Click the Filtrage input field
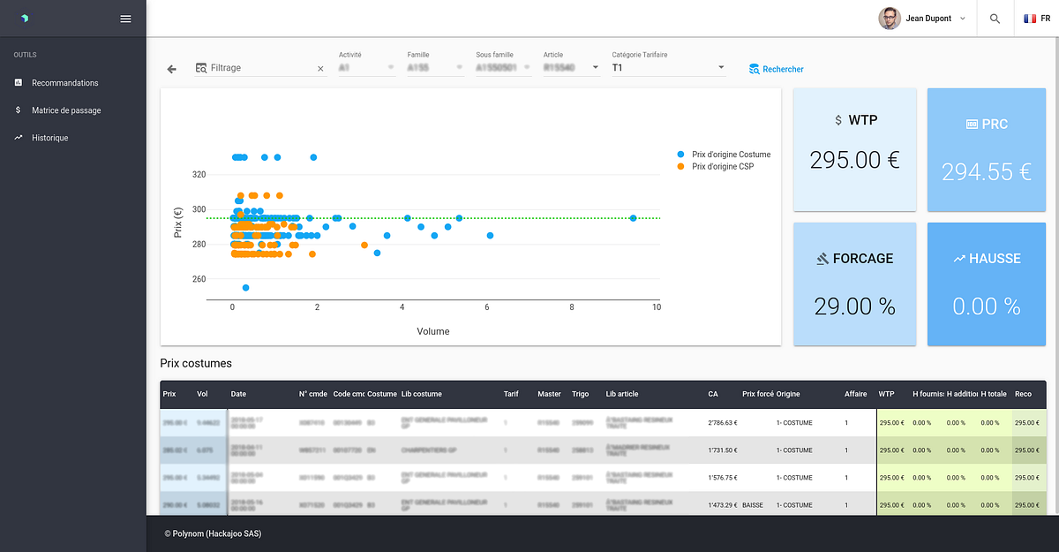Image resolution: width=1059 pixels, height=552 pixels. click(x=260, y=68)
